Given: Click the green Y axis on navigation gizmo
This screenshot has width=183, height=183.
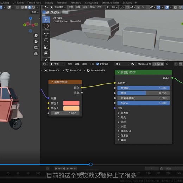Looking at the screenshot, I should pos(25,25).
